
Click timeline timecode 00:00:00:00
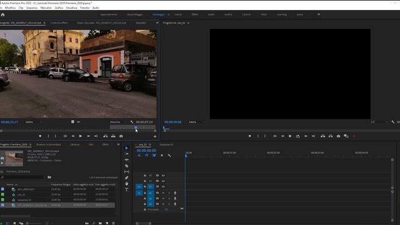[x=146, y=151]
